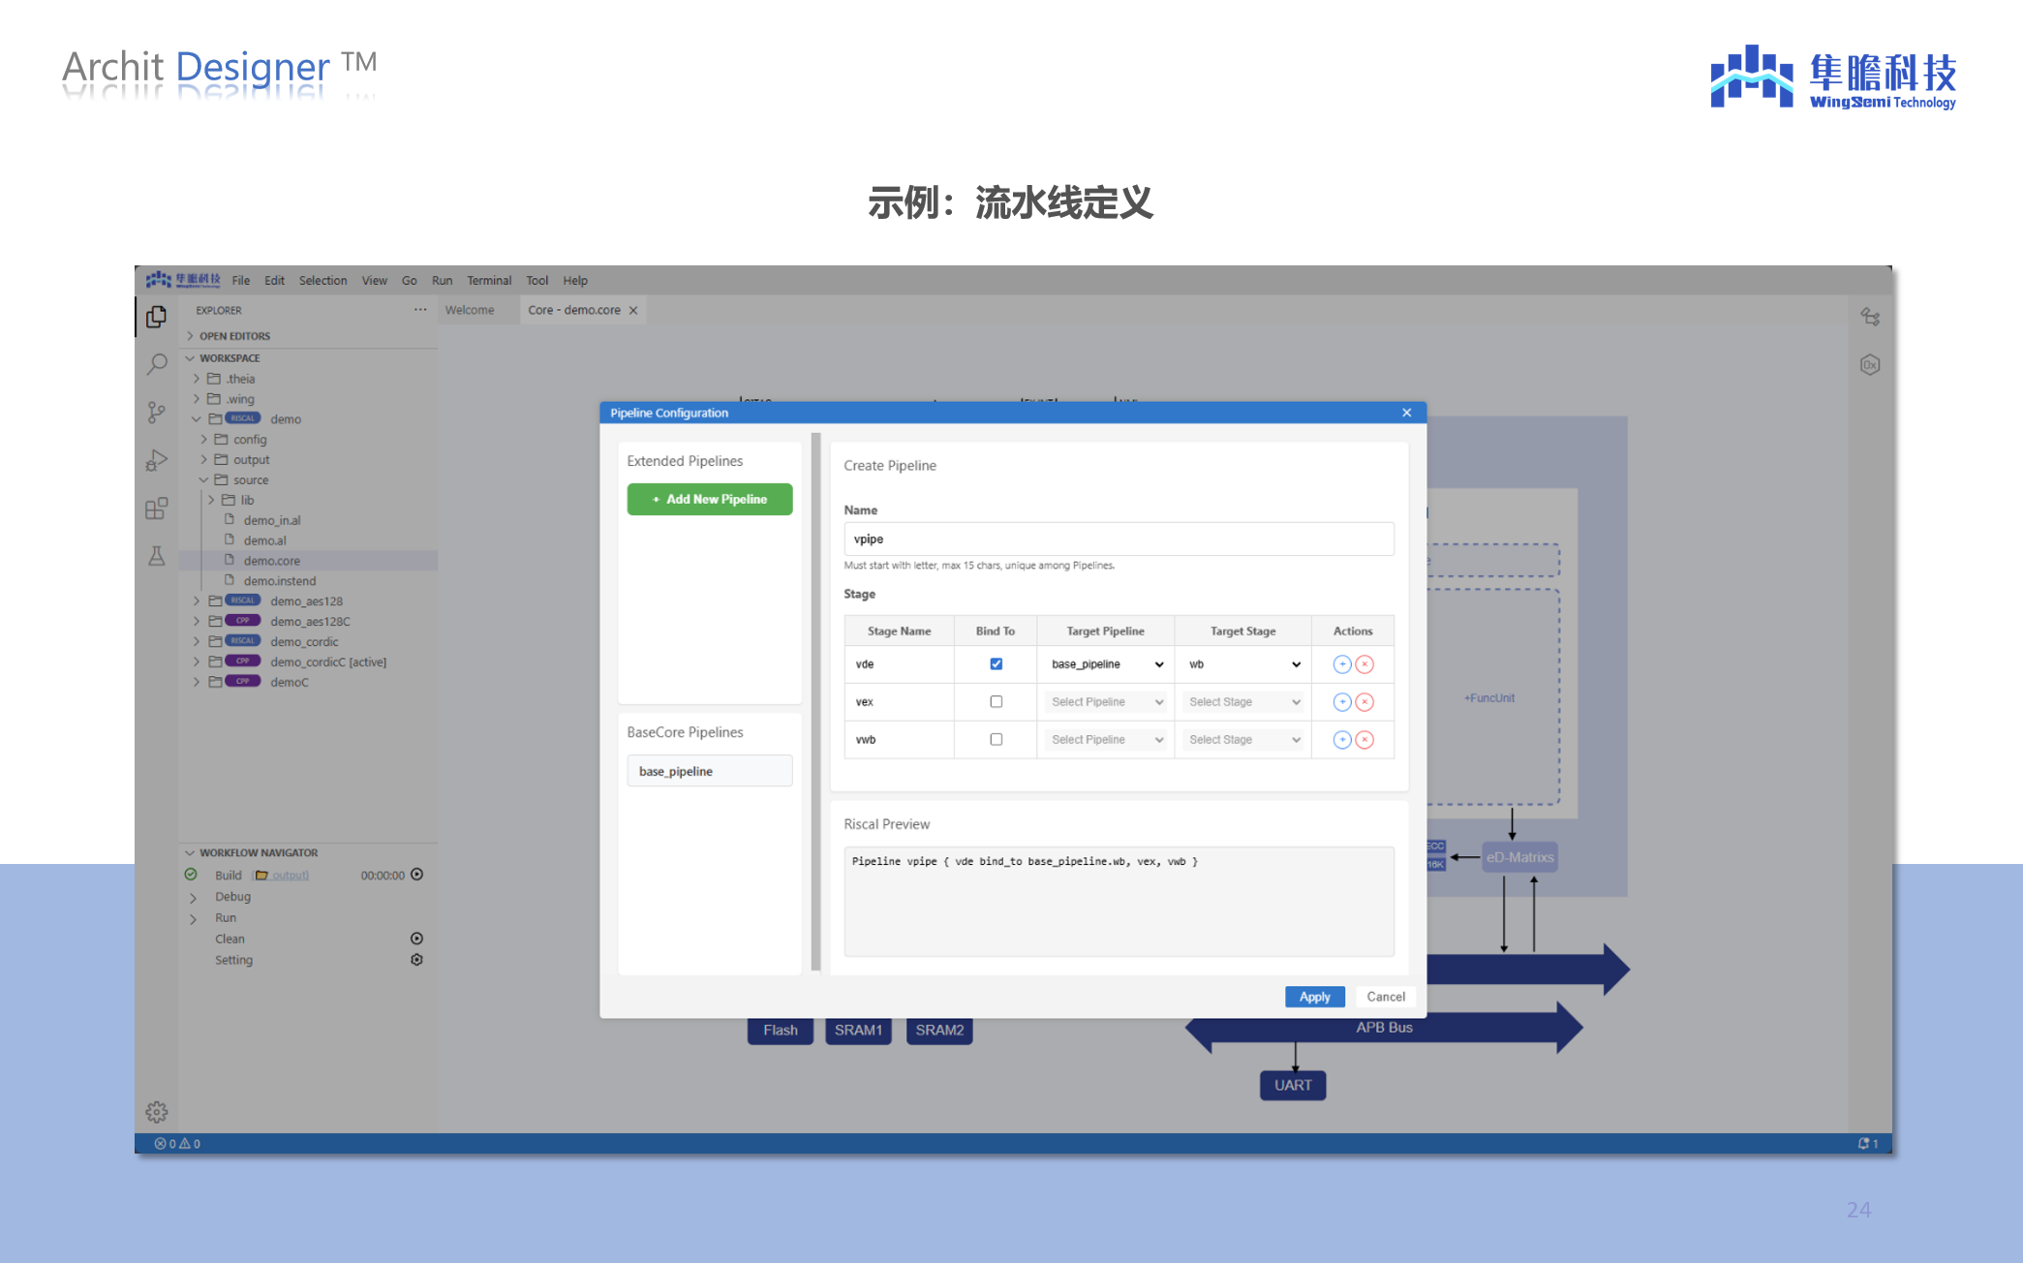Select base_pipeline in BaseCore Pipelines
2023x1263 pixels.
click(710, 772)
